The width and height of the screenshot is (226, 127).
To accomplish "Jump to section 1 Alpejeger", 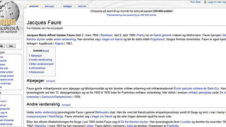I will (x=35, y=56).
